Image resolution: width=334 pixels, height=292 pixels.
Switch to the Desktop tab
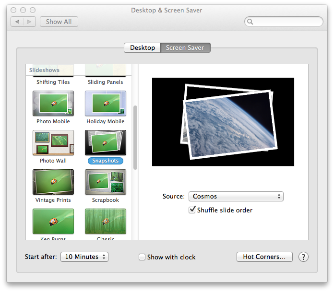[x=143, y=47]
